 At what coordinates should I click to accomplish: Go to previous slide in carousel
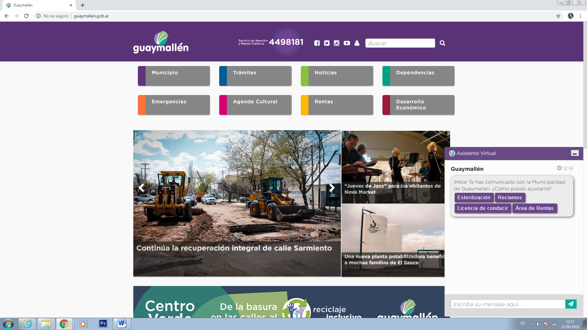coord(141,188)
